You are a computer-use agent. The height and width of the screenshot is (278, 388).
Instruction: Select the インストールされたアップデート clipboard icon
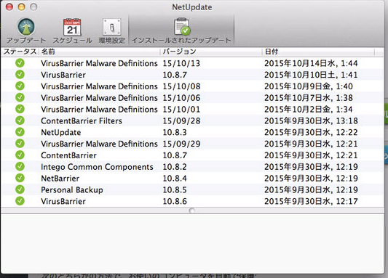pyautogui.click(x=182, y=27)
